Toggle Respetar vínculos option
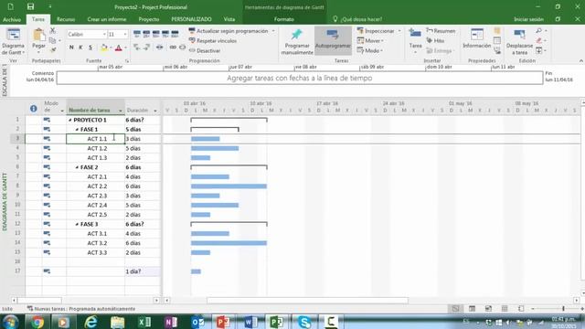This screenshot has width=585, height=329. pyautogui.click(x=213, y=40)
